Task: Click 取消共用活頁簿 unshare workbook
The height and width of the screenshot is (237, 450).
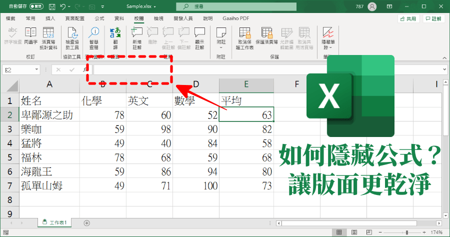Action: pyautogui.click(x=304, y=38)
